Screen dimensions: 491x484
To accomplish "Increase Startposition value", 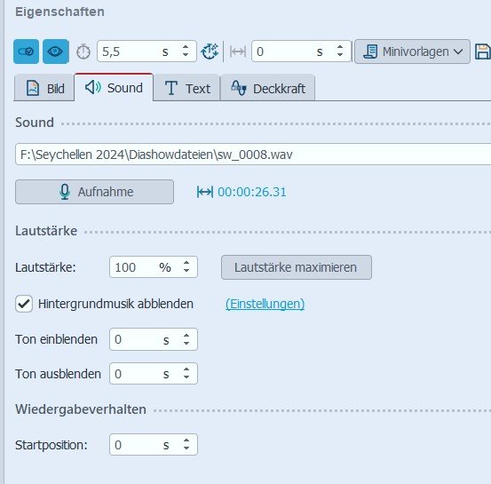I will click(x=186, y=440).
